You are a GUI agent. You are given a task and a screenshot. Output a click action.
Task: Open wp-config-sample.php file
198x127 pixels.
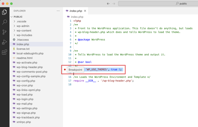(x=36, y=76)
